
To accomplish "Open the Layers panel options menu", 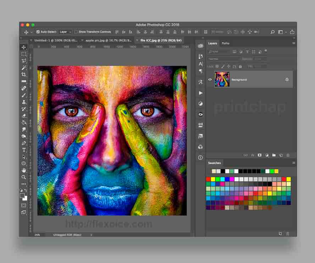I will pos(293,43).
